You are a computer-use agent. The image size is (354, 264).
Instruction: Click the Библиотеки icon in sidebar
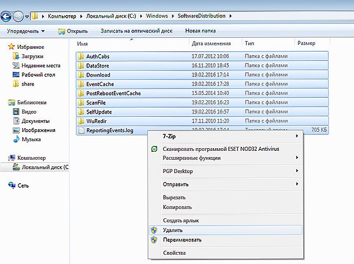tap(12, 102)
